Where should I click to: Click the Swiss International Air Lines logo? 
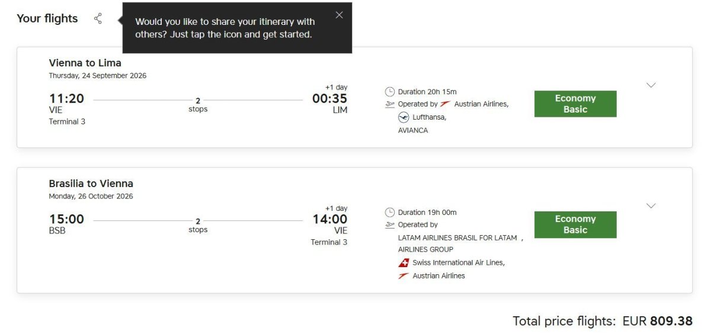point(403,263)
